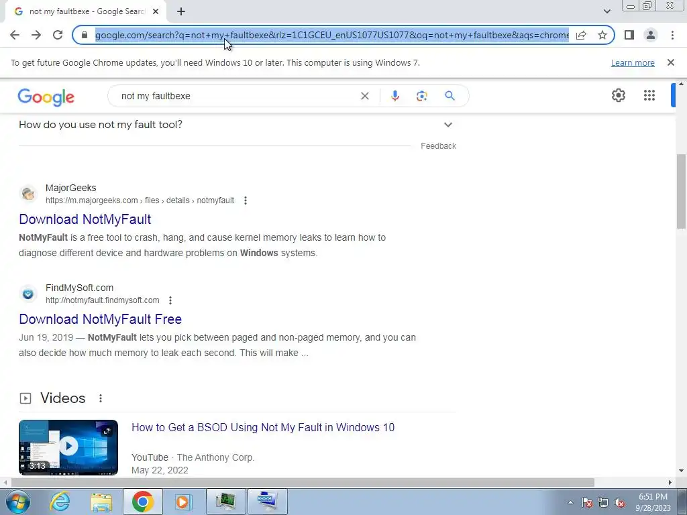Reload the current Google page
The width and height of the screenshot is (687, 515).
(x=58, y=35)
